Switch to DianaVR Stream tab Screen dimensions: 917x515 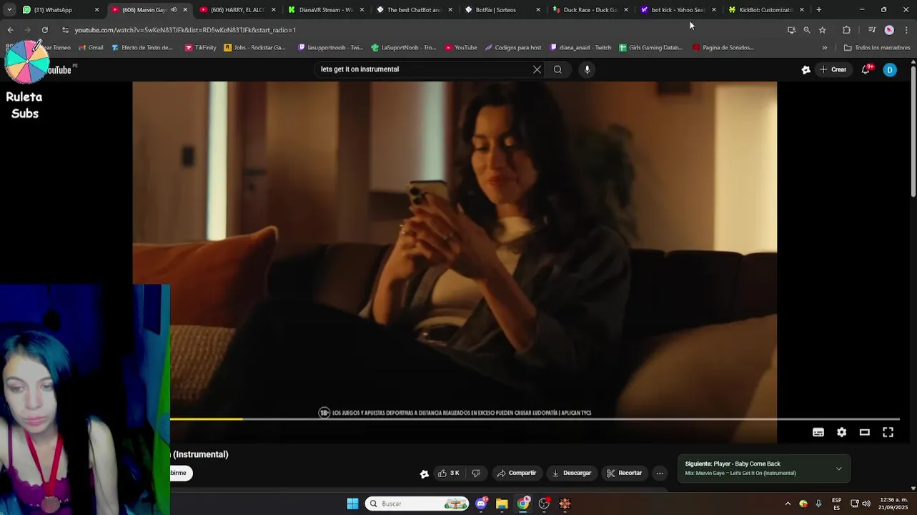(x=325, y=10)
